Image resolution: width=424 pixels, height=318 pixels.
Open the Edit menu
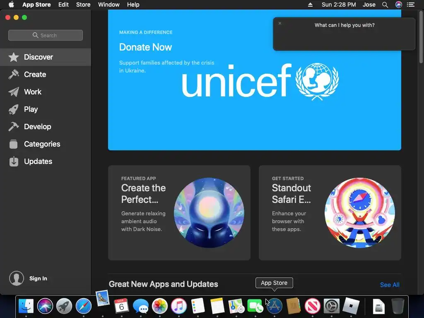[x=63, y=5]
